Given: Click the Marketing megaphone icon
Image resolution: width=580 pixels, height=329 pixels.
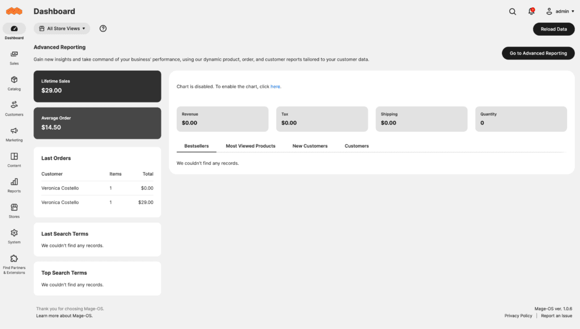Looking at the screenshot, I should click(x=14, y=135).
